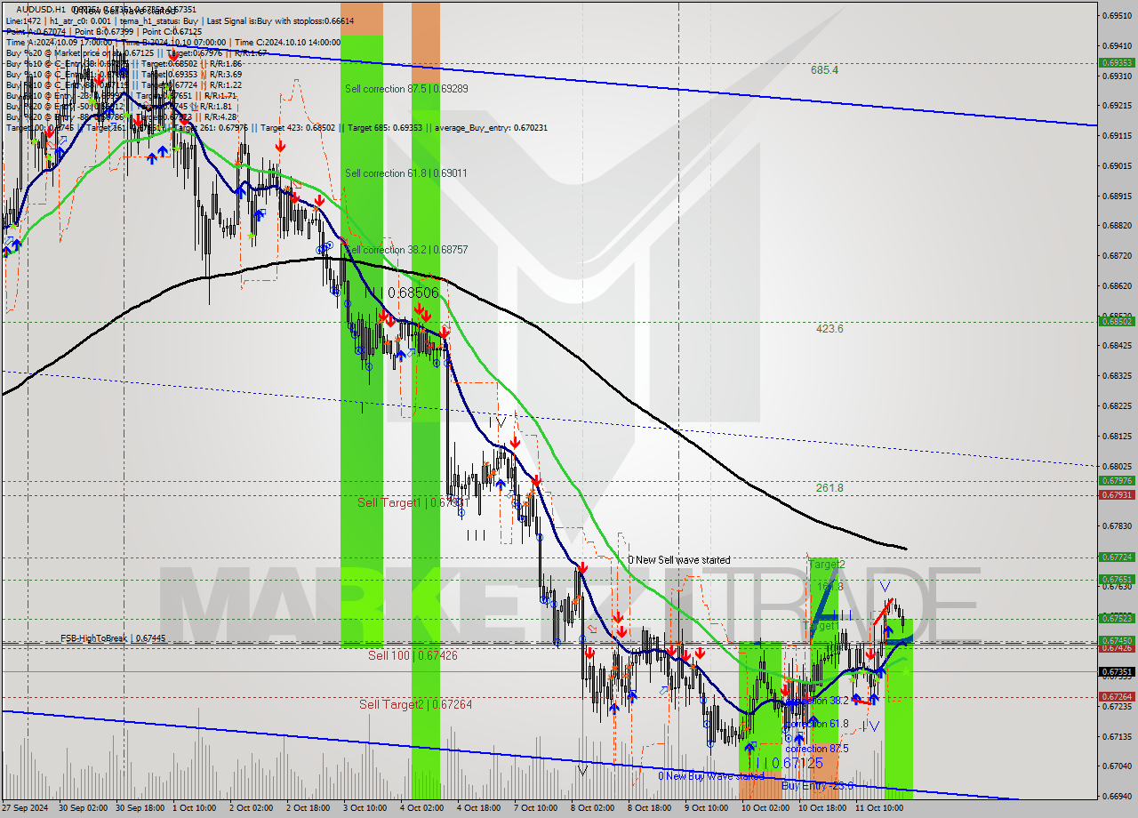The image size is (1138, 818).
Task: Click the blue 'correction 61.8' label
Action: point(816,724)
